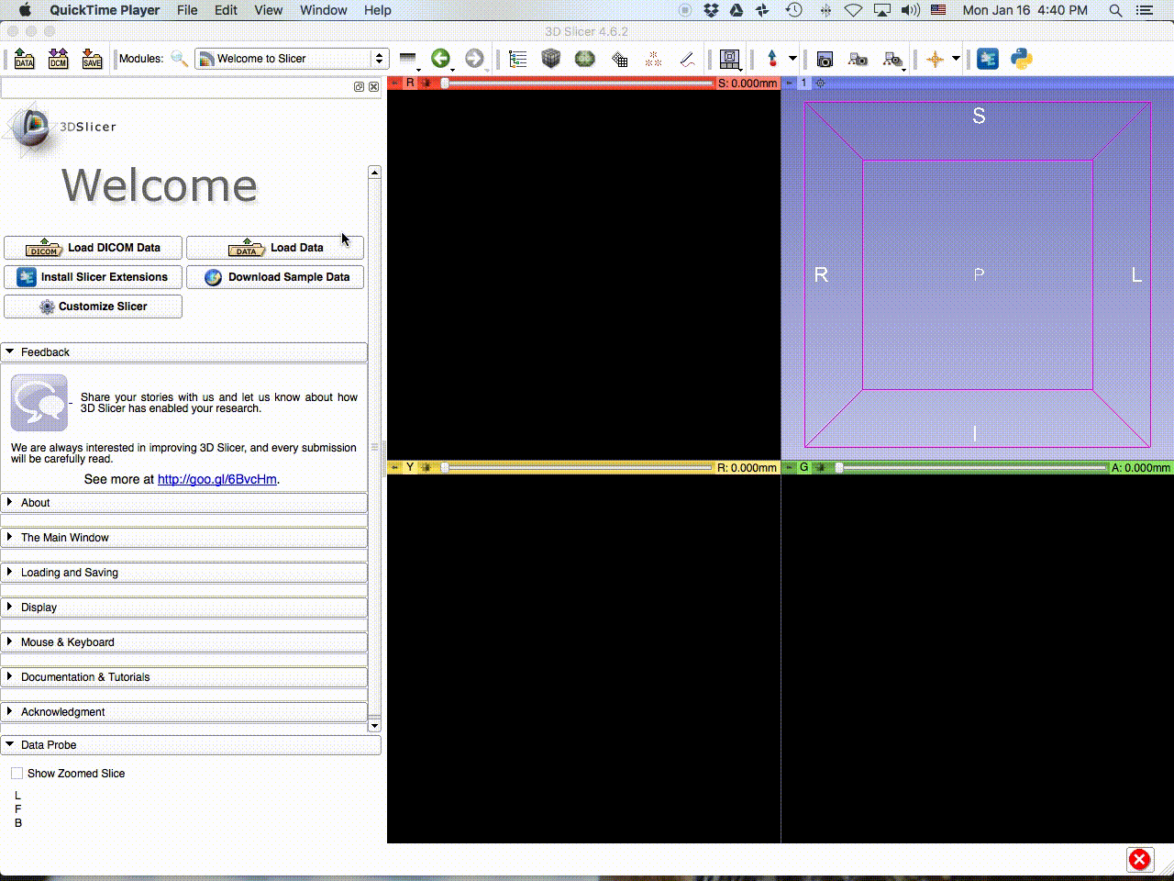Open the Window menu
The image size is (1174, 881).
pyautogui.click(x=324, y=10)
